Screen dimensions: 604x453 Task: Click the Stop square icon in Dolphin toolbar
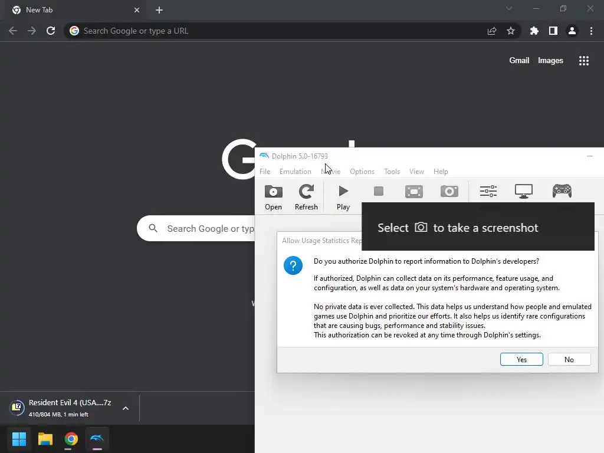pyautogui.click(x=379, y=191)
